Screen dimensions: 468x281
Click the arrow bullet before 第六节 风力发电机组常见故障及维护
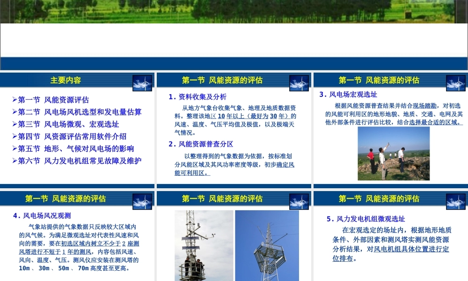[15, 161]
